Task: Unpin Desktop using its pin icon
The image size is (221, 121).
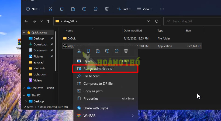Action: click(52, 38)
